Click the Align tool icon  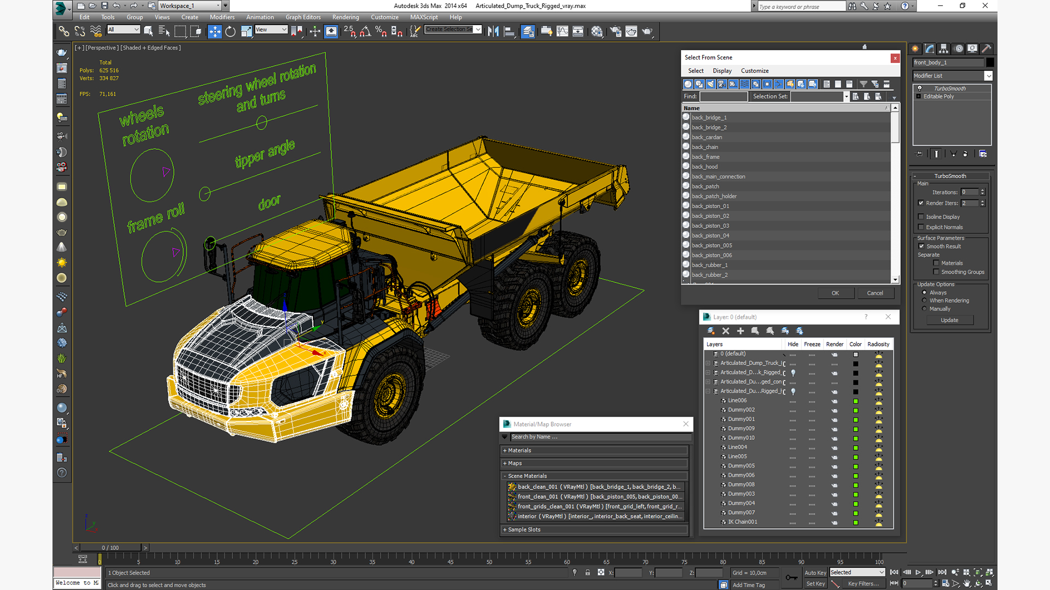pos(509,31)
